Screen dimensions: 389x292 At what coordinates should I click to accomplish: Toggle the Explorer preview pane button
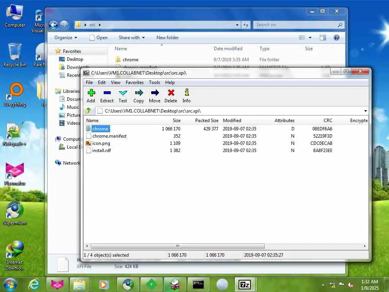[x=323, y=38]
